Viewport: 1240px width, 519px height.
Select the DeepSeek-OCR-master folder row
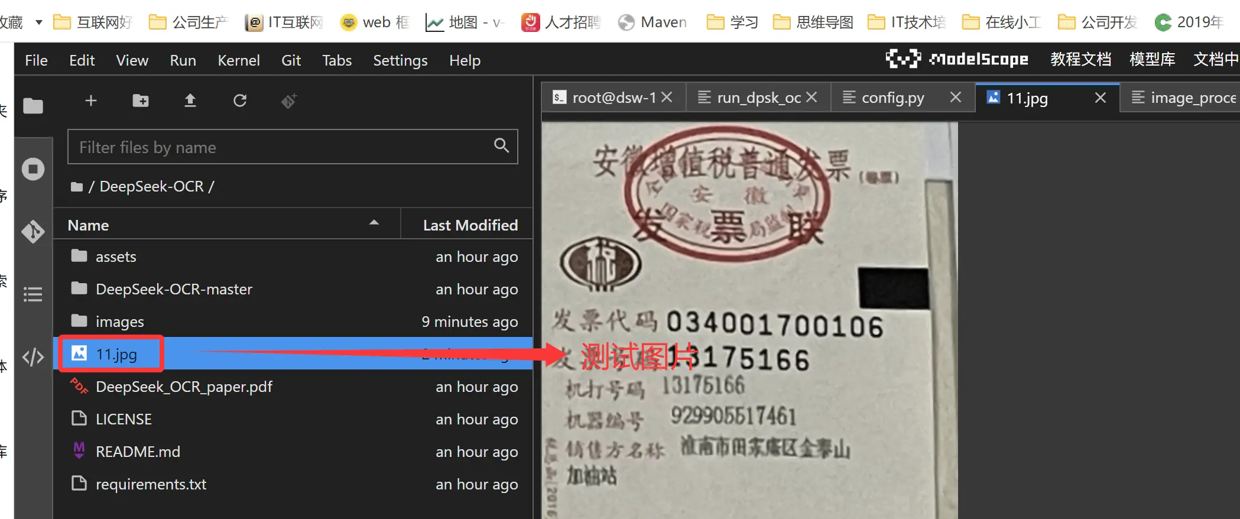pyautogui.click(x=293, y=289)
